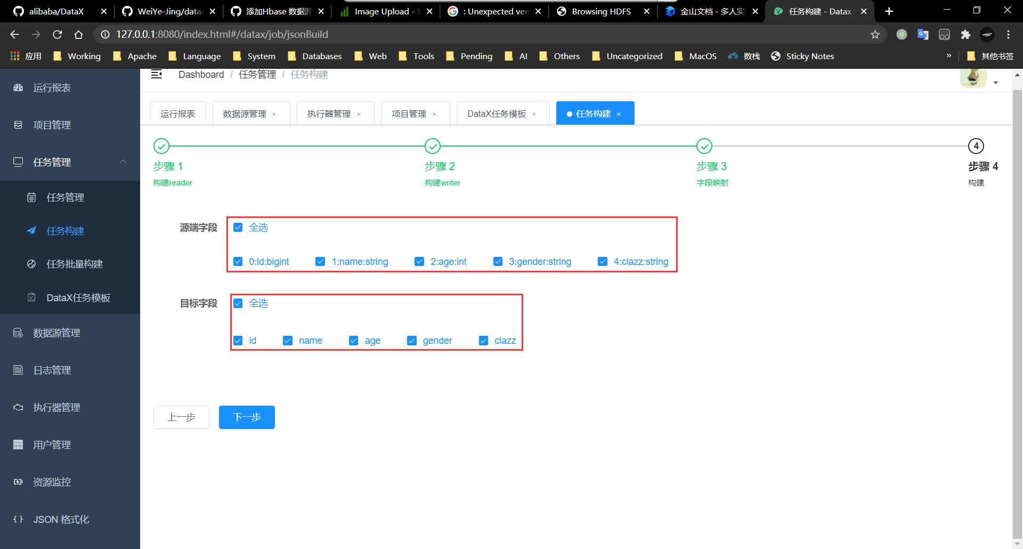1023x549 pixels.
Task: Close the 任务构建 page tab
Action: [x=619, y=114]
